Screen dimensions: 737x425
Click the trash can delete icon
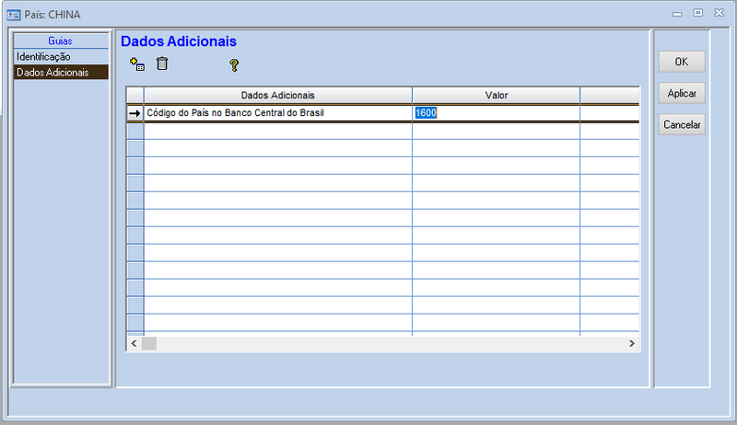click(162, 64)
